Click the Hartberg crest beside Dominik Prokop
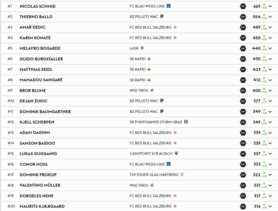The width and height of the screenshot is (278, 211). click(182, 175)
